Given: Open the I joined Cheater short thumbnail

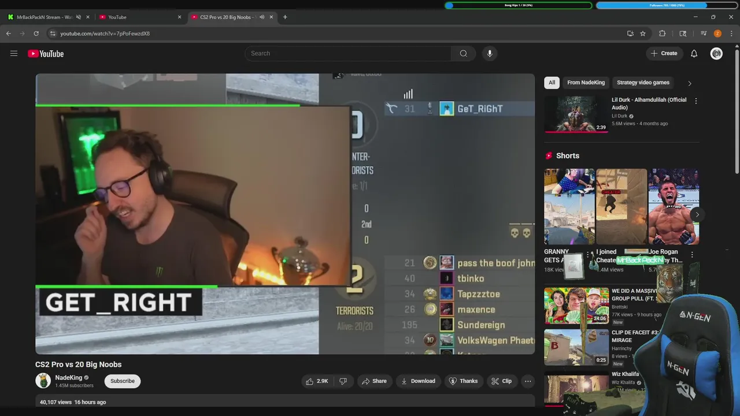Looking at the screenshot, I should 621,207.
